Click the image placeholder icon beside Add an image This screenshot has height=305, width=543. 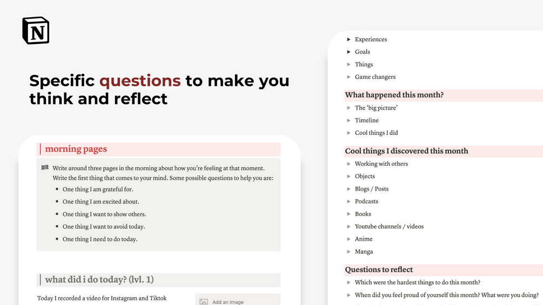coord(204,302)
